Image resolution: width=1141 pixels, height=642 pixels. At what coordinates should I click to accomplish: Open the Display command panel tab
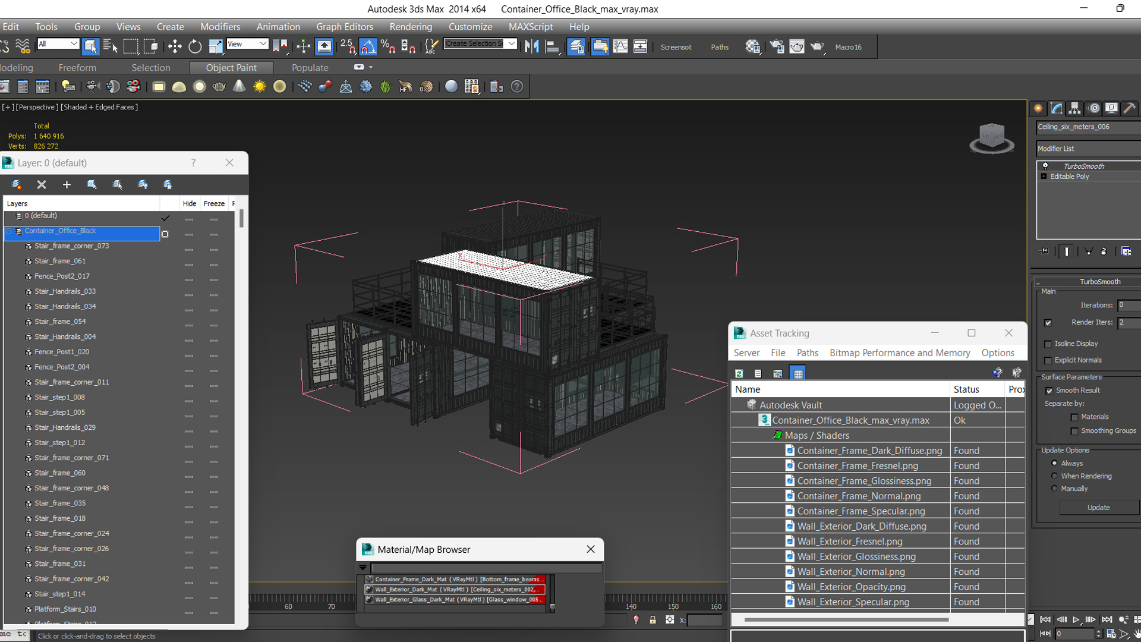1111,108
